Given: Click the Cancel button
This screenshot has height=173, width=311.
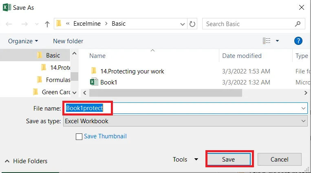Looking at the screenshot, I should tap(280, 159).
